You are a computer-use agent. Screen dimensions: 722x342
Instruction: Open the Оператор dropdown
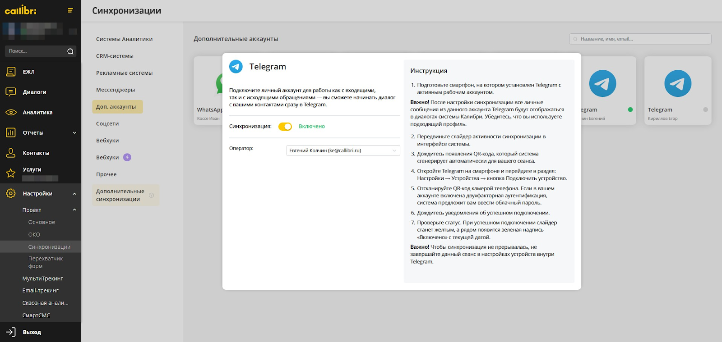tap(343, 150)
